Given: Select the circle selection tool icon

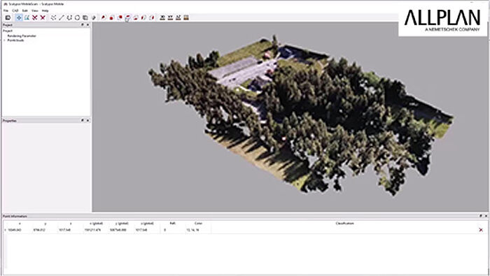Looking at the screenshot, I should [x=77, y=17].
